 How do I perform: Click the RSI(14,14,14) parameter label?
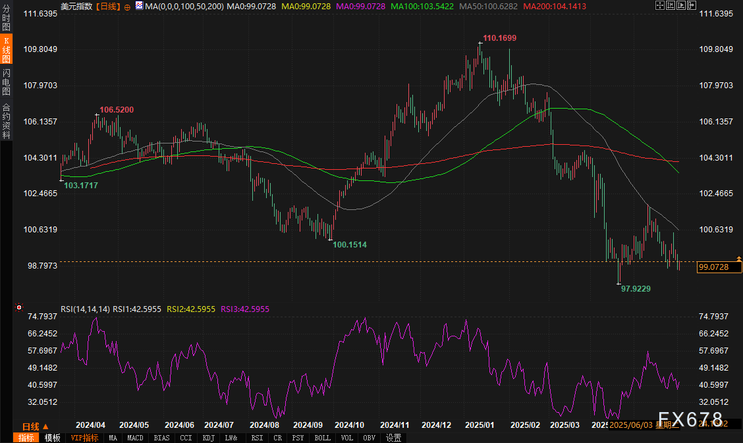tap(85, 309)
